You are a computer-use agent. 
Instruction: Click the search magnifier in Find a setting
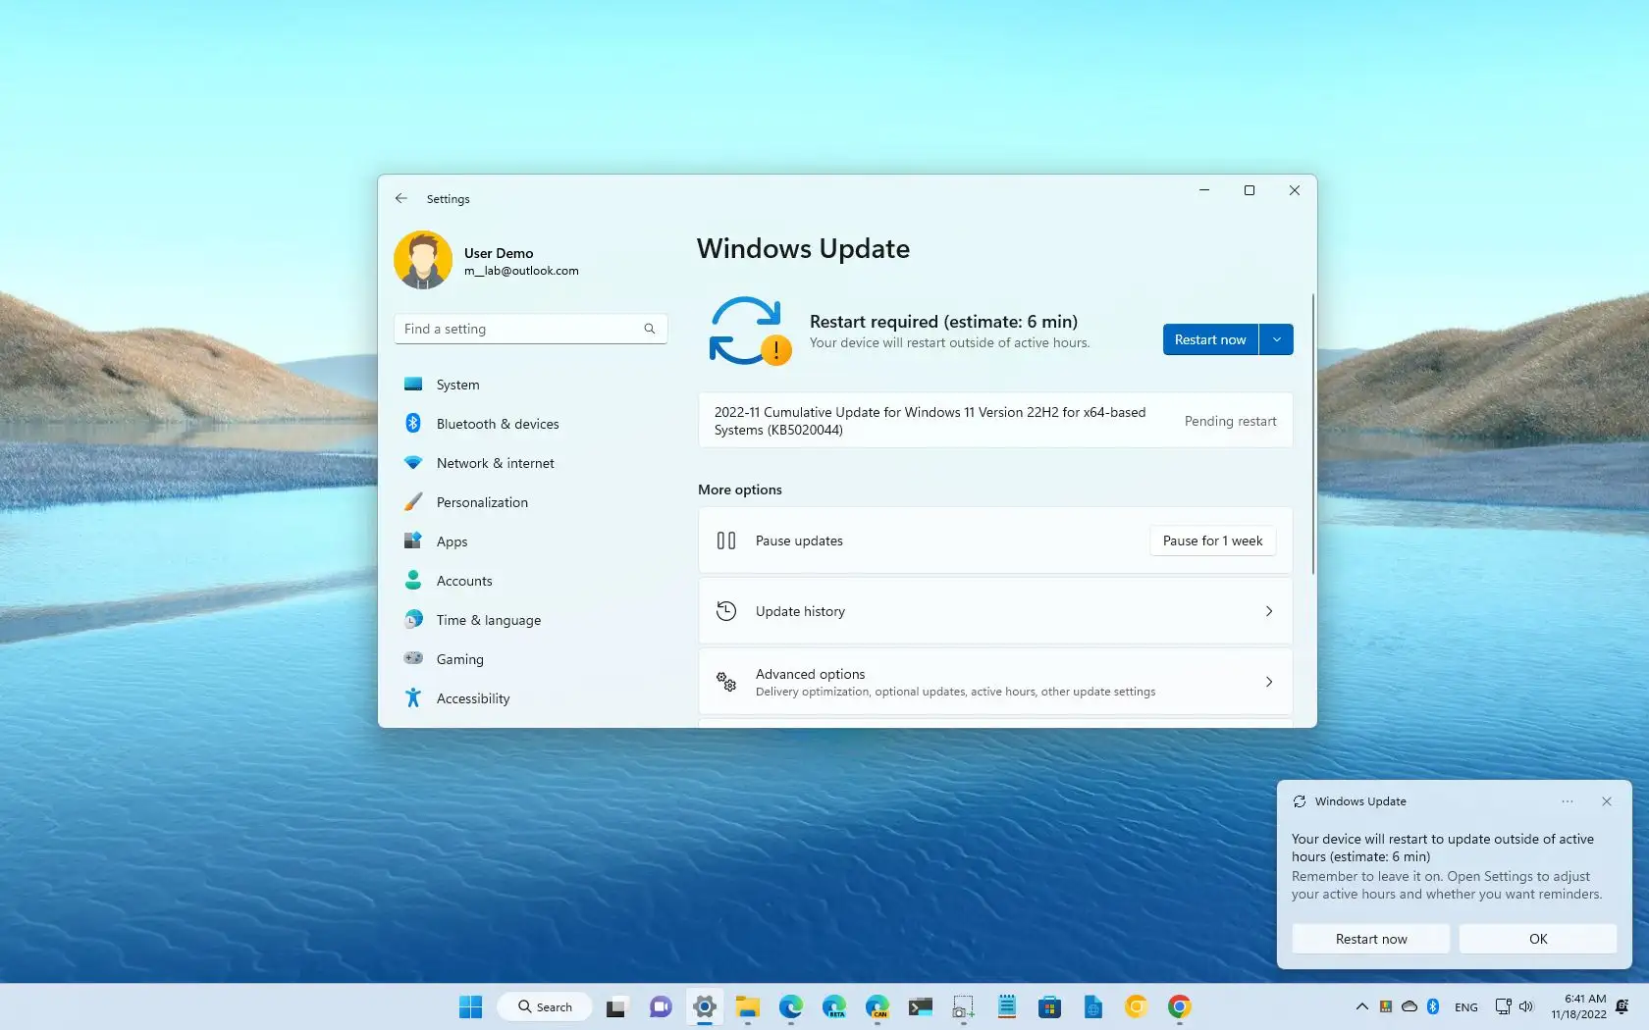[649, 329]
